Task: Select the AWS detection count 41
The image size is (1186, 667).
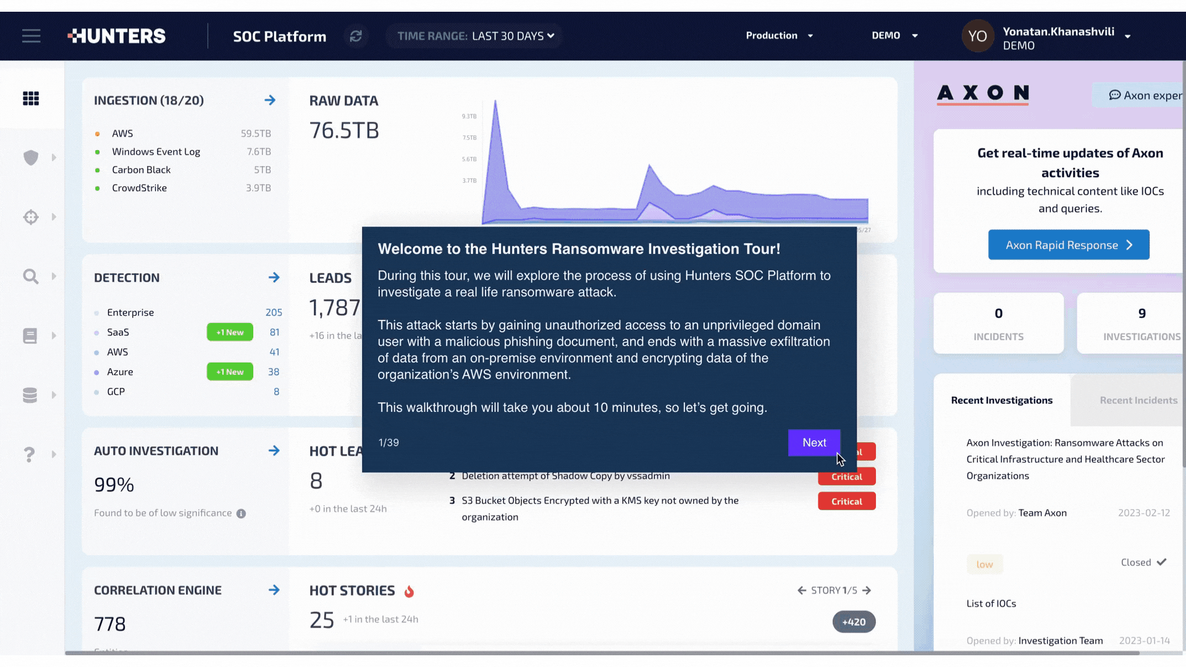Action: [274, 352]
